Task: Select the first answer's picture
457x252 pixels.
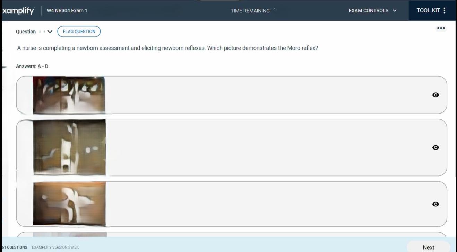Action: click(x=69, y=94)
